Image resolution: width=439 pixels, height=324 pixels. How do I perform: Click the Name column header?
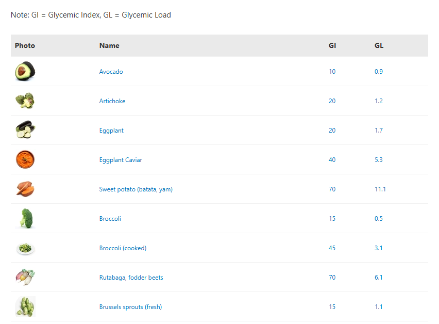click(x=109, y=45)
